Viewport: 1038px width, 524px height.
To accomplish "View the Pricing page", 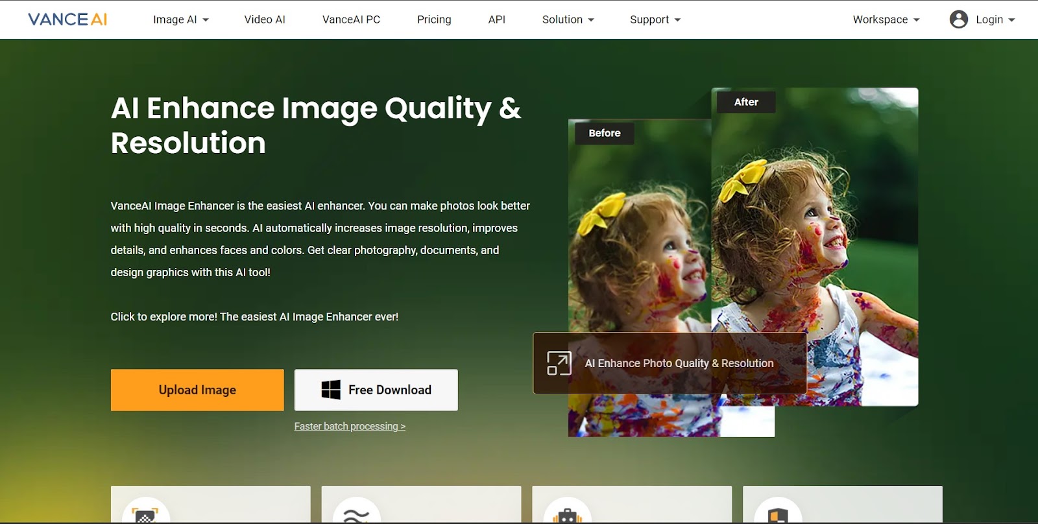I will (x=434, y=19).
